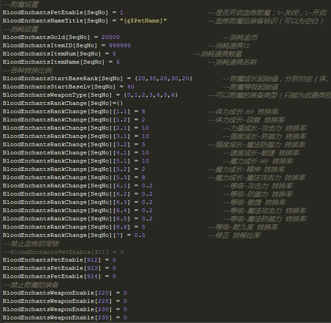Viewport: 331px width, 323px height.
Task: Click the value 20000 on the BloodEnchantsGold line
Action: click(111, 37)
